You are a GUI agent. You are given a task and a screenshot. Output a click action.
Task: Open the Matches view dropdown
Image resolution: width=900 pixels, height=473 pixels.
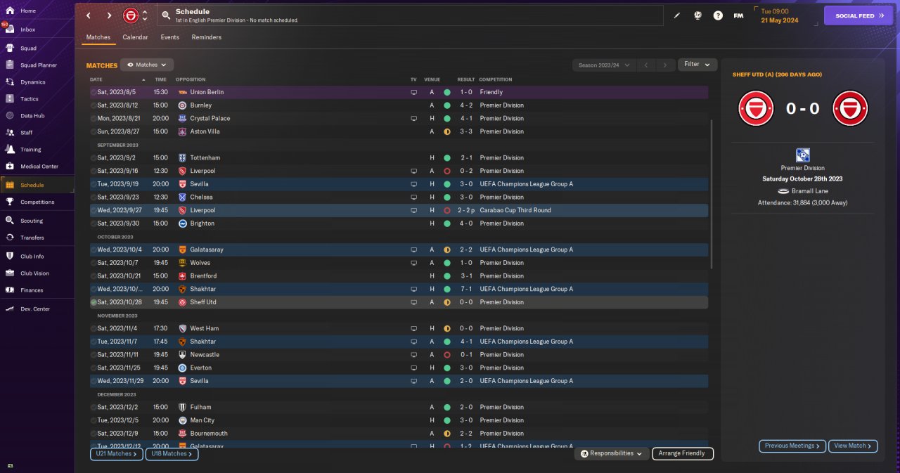click(x=147, y=65)
